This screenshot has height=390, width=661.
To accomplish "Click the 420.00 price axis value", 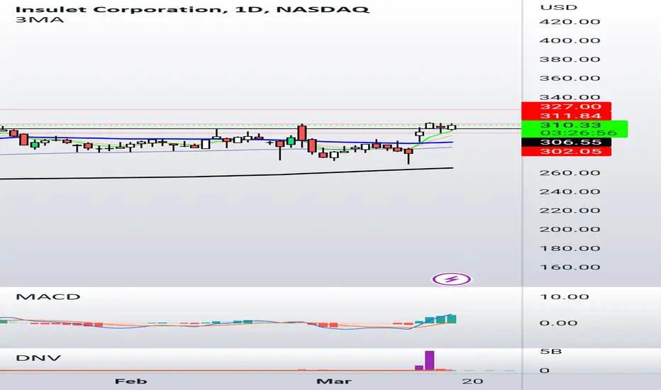I will point(570,22).
